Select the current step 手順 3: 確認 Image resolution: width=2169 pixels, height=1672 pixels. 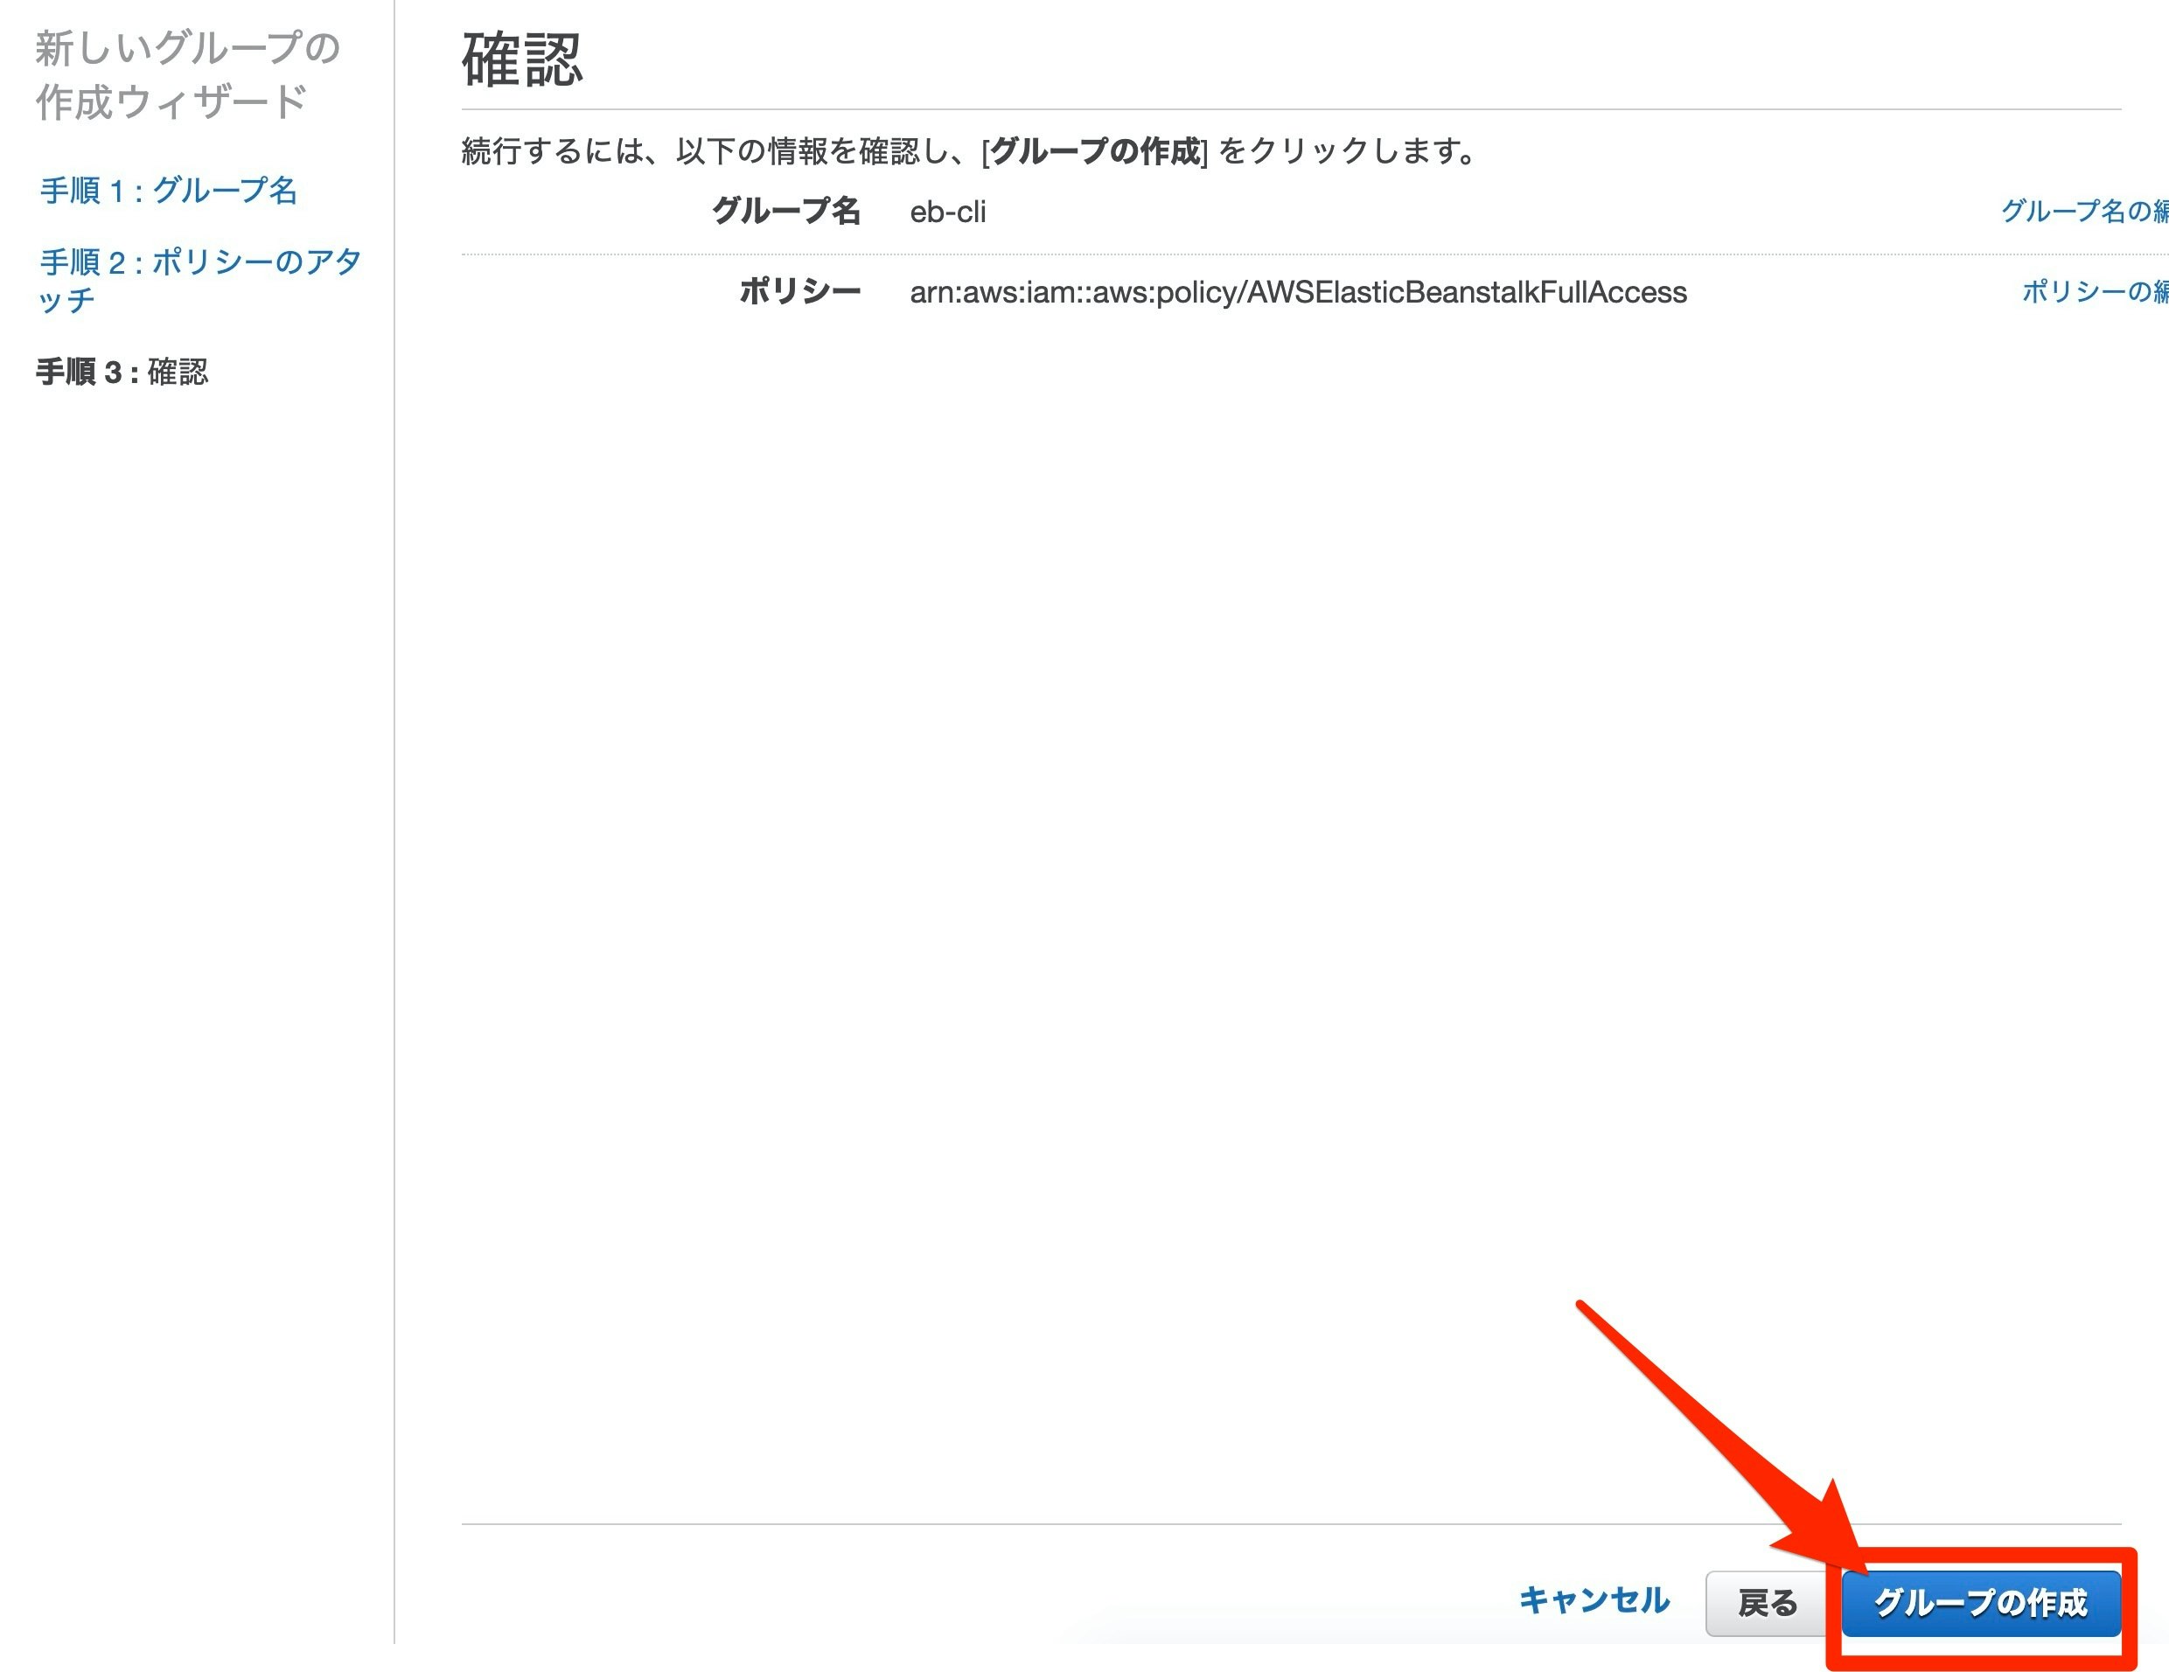[x=122, y=372]
